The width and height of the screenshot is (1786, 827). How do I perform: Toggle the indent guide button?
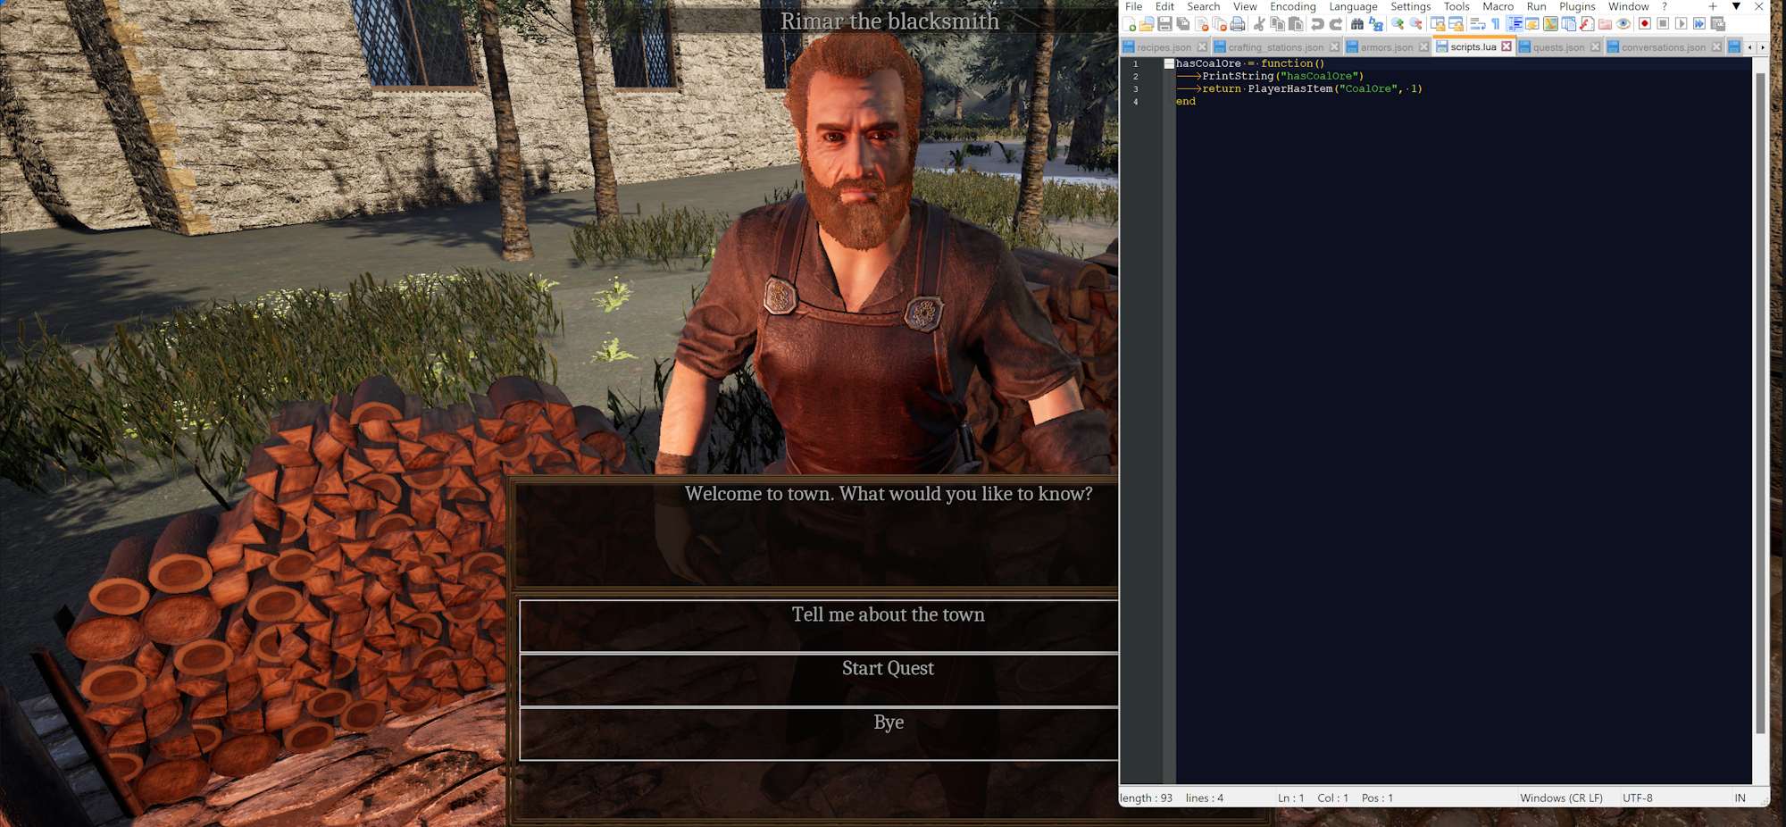(1515, 25)
